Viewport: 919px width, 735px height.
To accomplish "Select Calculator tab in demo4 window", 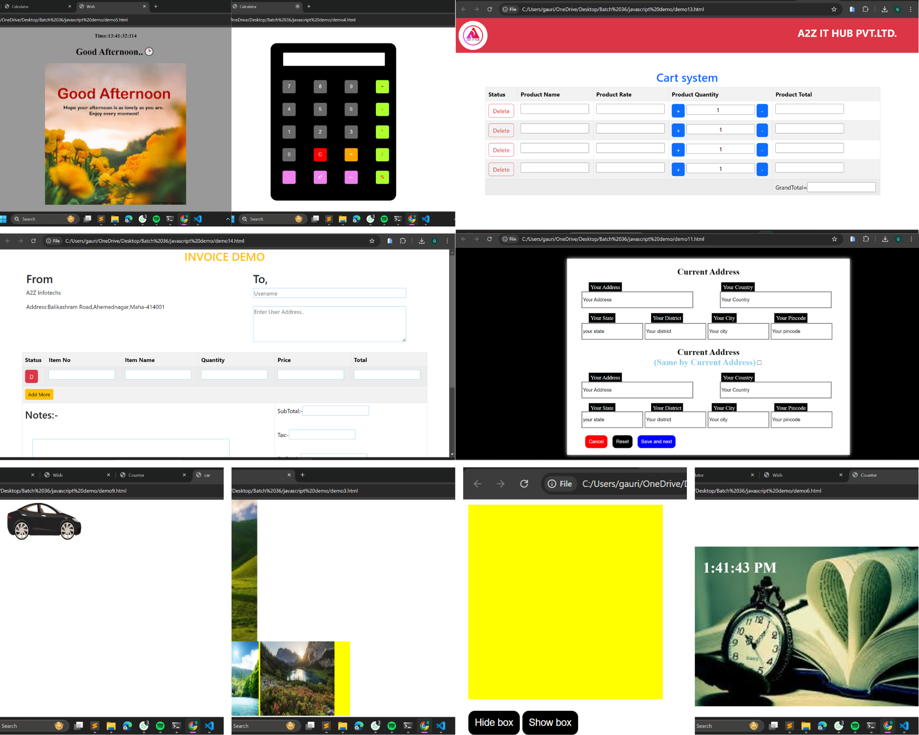I will tap(266, 6).
